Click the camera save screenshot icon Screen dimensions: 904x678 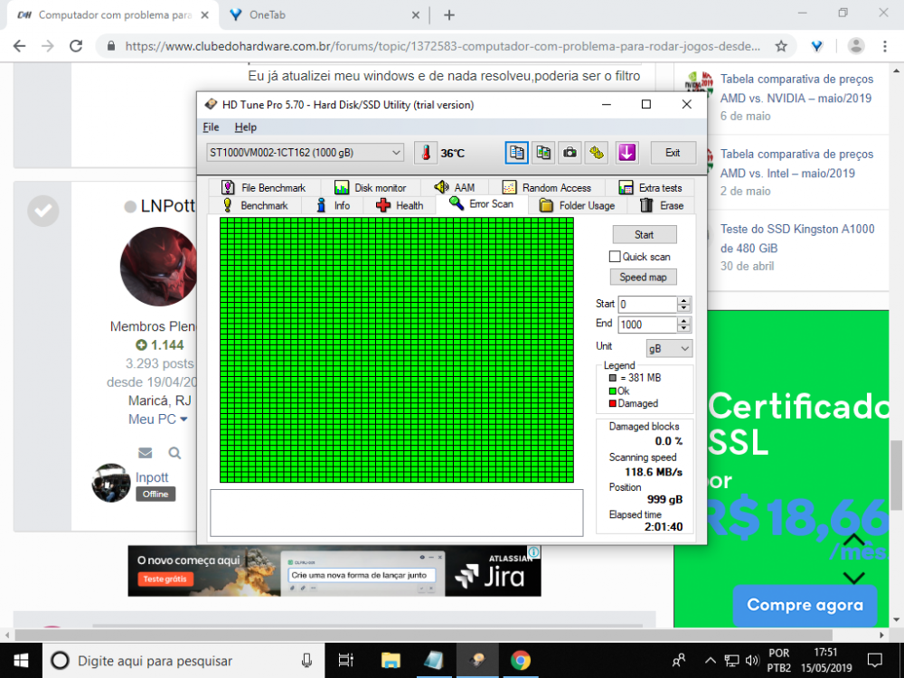click(570, 153)
